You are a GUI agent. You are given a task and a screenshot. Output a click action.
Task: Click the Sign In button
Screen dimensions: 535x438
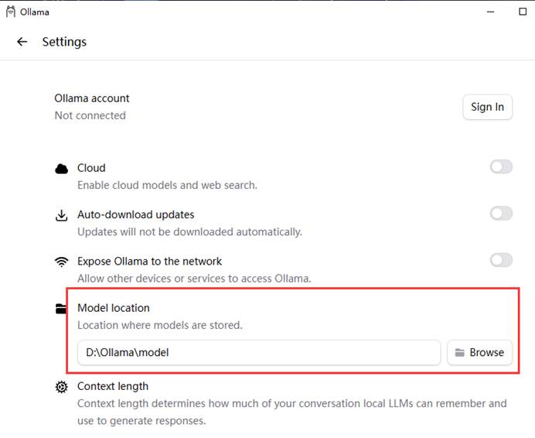pyautogui.click(x=488, y=107)
